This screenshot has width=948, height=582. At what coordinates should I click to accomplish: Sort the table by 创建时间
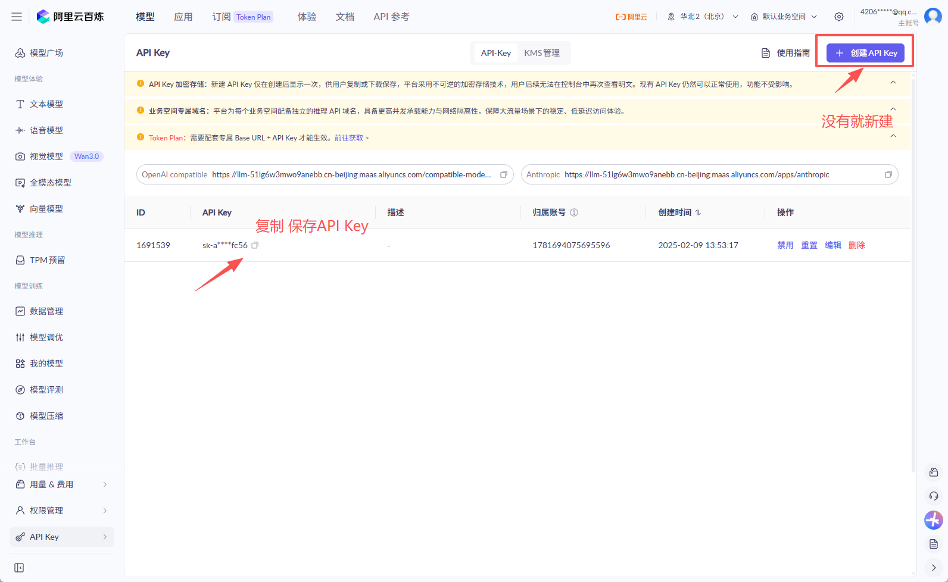[x=698, y=212]
